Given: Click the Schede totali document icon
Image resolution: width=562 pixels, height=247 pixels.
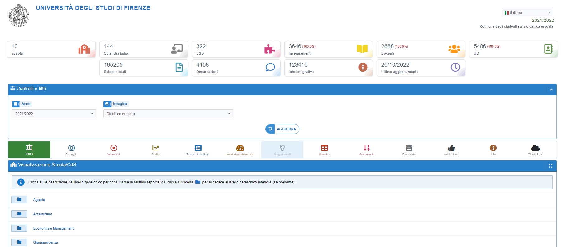Looking at the screenshot, I should click(179, 67).
